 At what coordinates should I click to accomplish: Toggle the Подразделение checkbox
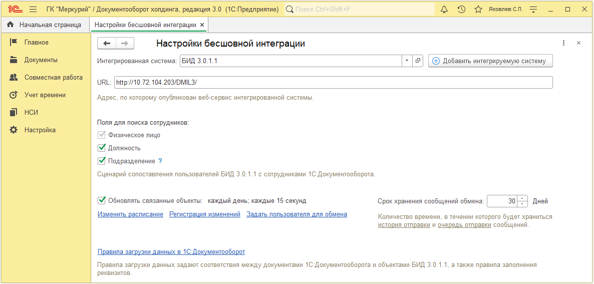(102, 161)
